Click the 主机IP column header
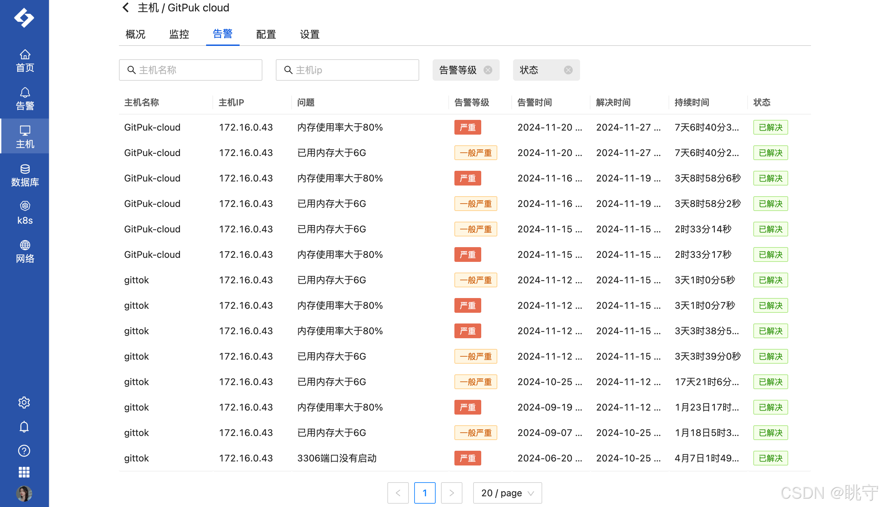Viewport: 880px width, 507px height. coord(231,102)
